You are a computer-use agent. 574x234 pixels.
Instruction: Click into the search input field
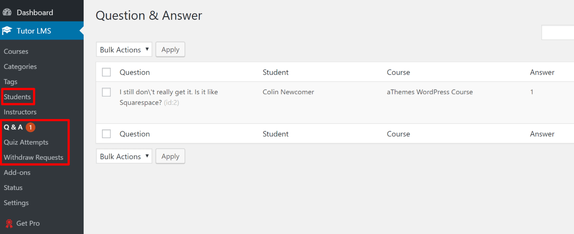tap(557, 33)
